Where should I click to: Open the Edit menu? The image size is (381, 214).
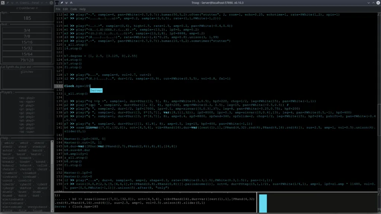65,9
